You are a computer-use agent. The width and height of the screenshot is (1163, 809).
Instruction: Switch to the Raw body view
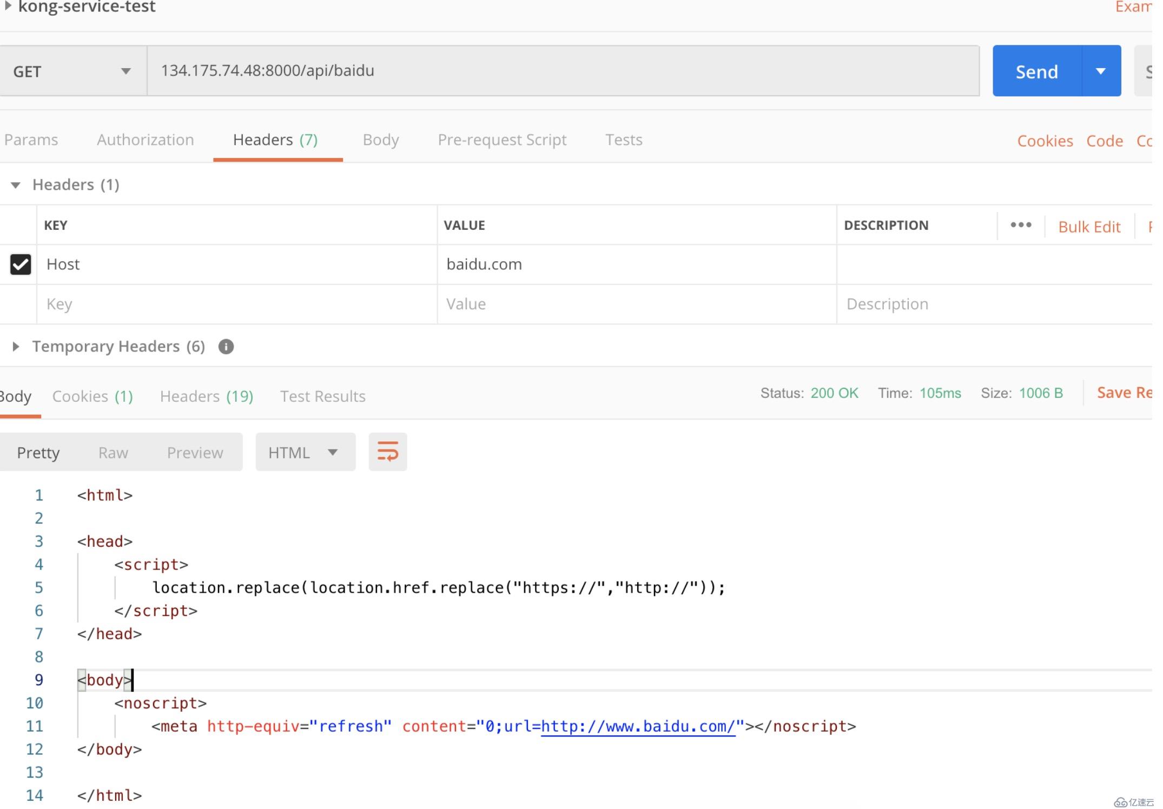point(113,452)
